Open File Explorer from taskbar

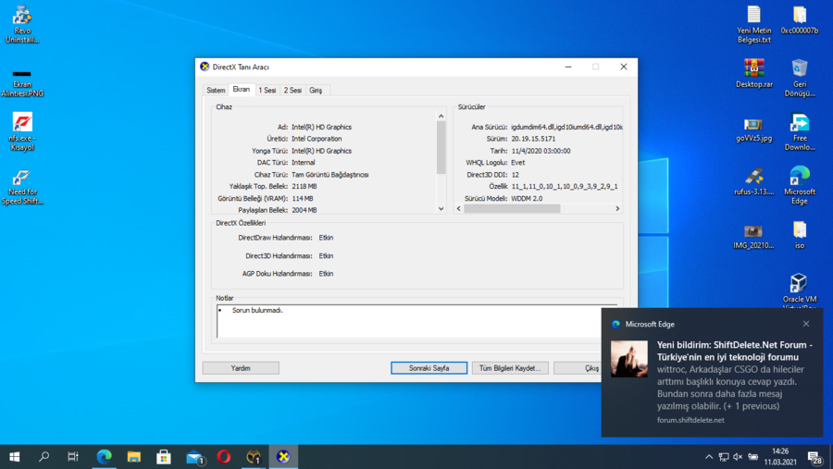(x=134, y=457)
